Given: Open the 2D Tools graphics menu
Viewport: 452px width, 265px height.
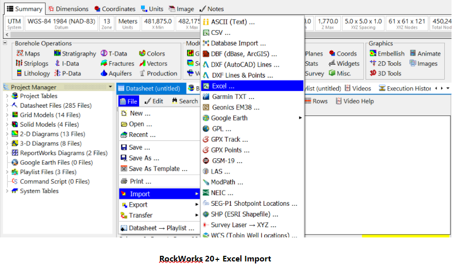Looking at the screenshot, I should [386, 63].
